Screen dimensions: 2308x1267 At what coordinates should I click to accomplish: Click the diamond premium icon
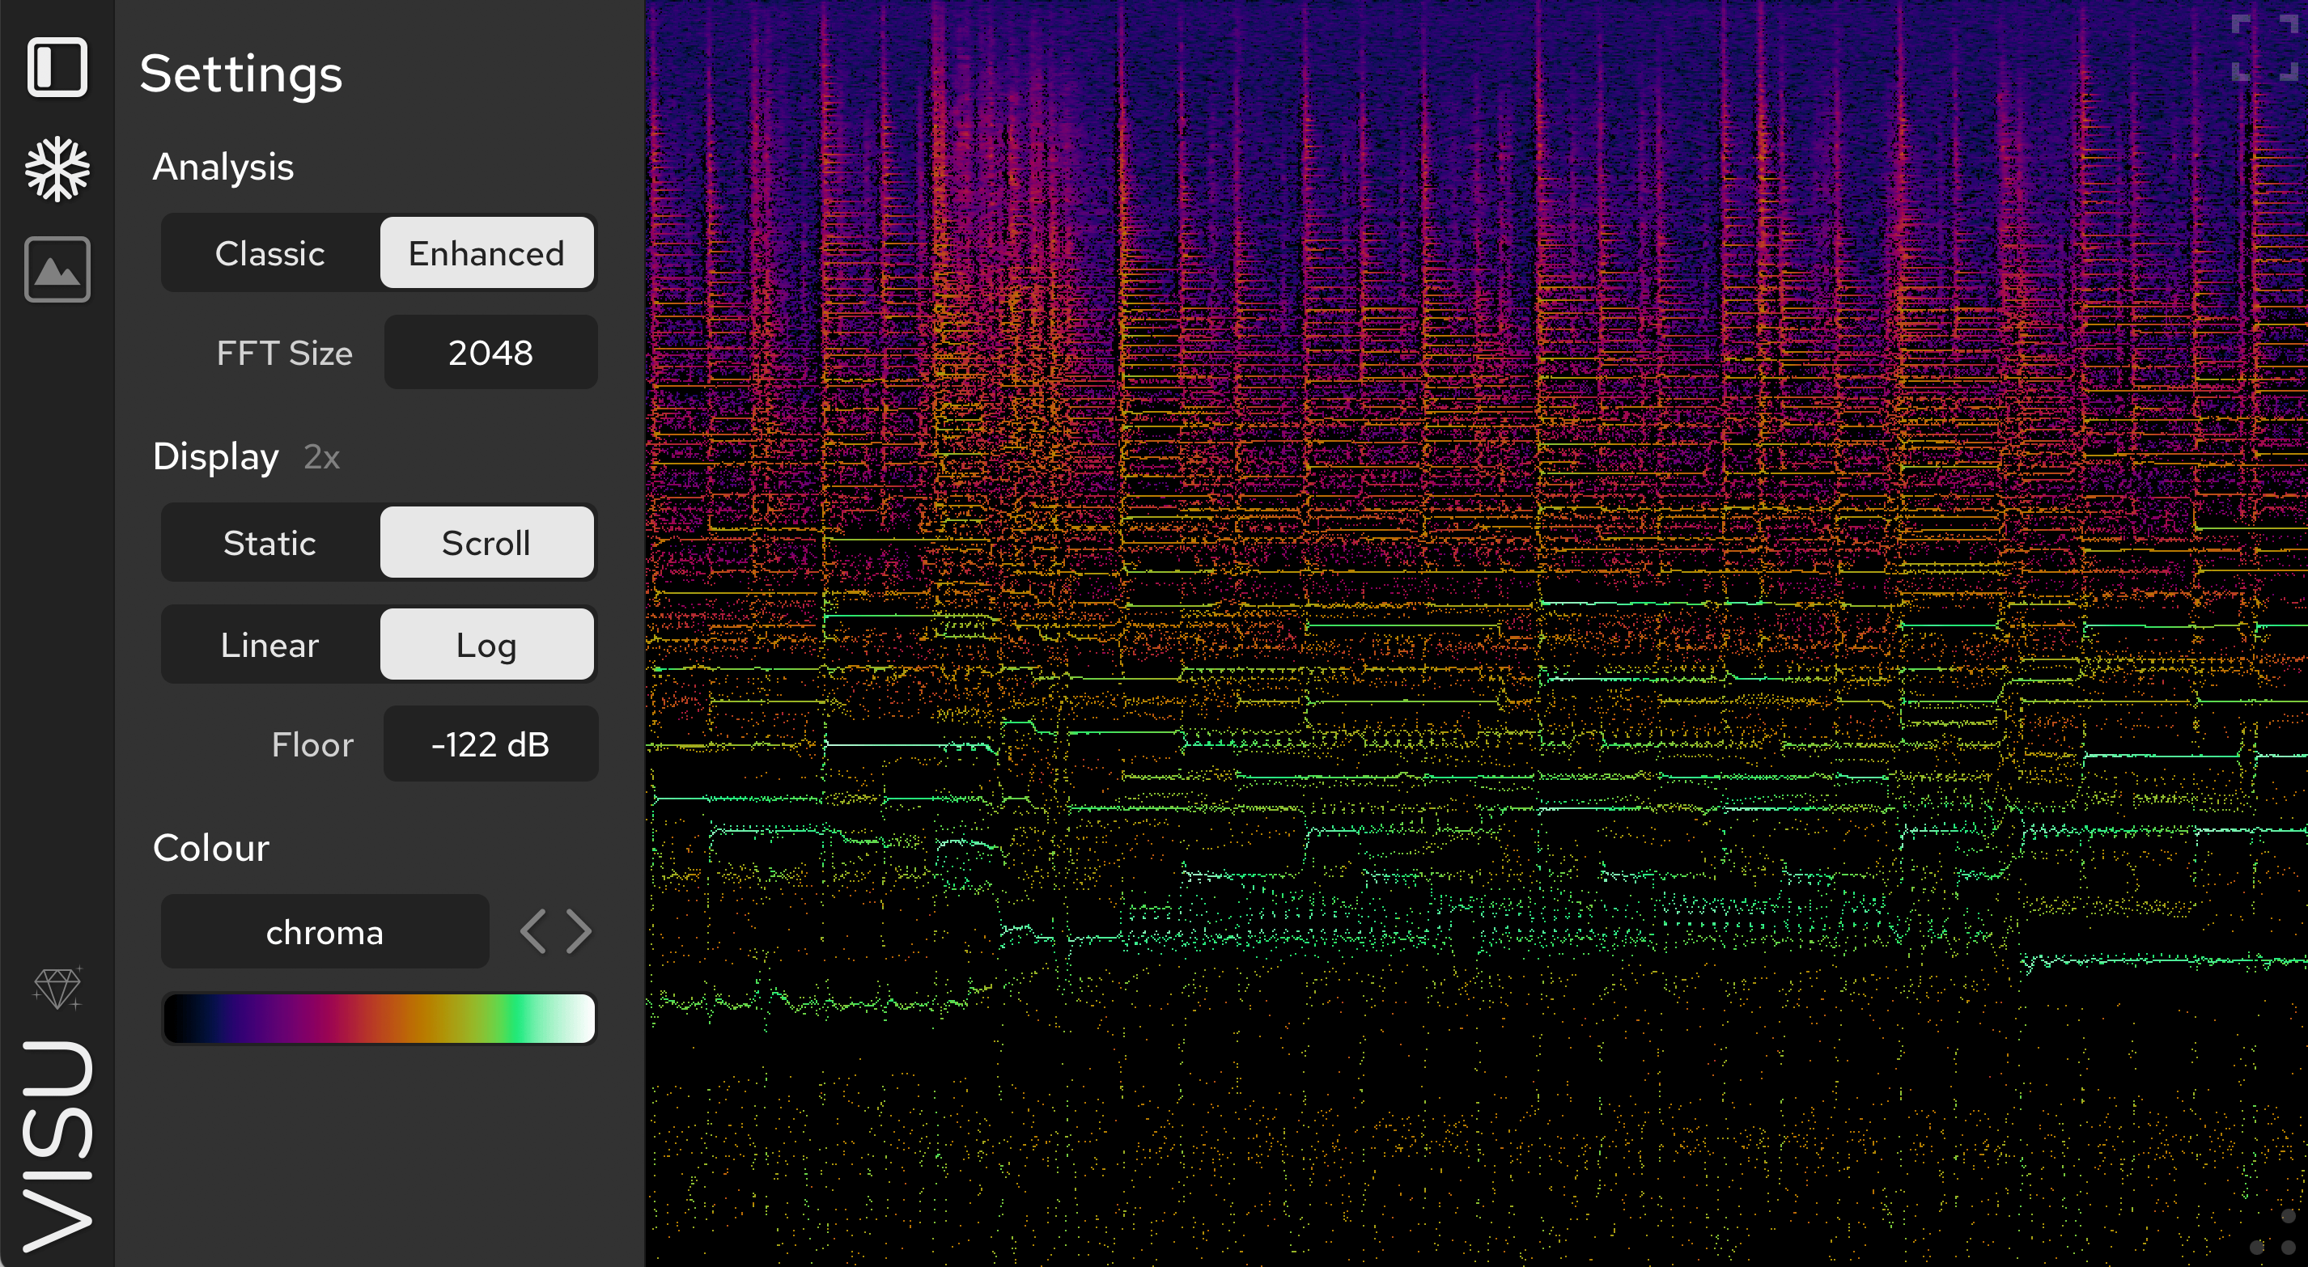coord(57,987)
